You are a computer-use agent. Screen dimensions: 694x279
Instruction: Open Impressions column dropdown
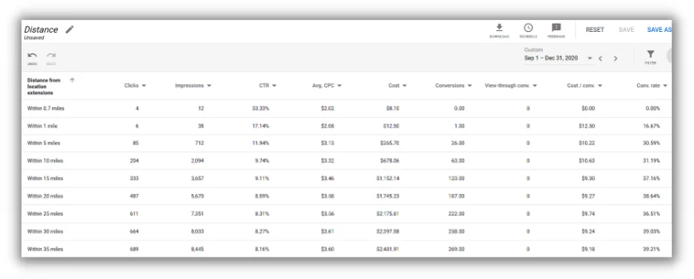coord(209,86)
